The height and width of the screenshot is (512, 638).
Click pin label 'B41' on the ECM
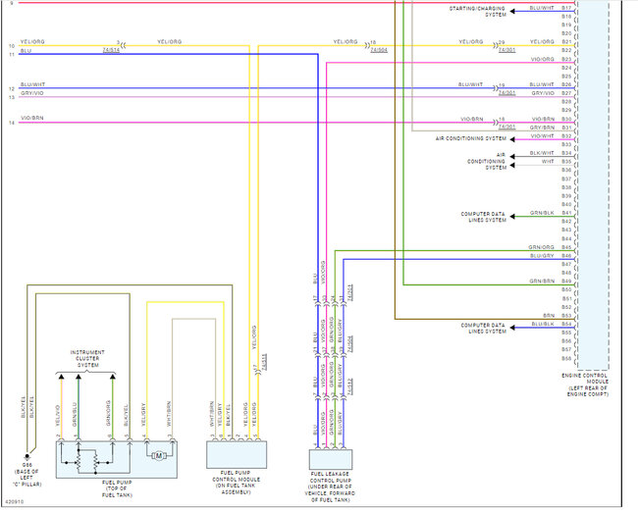click(x=566, y=213)
